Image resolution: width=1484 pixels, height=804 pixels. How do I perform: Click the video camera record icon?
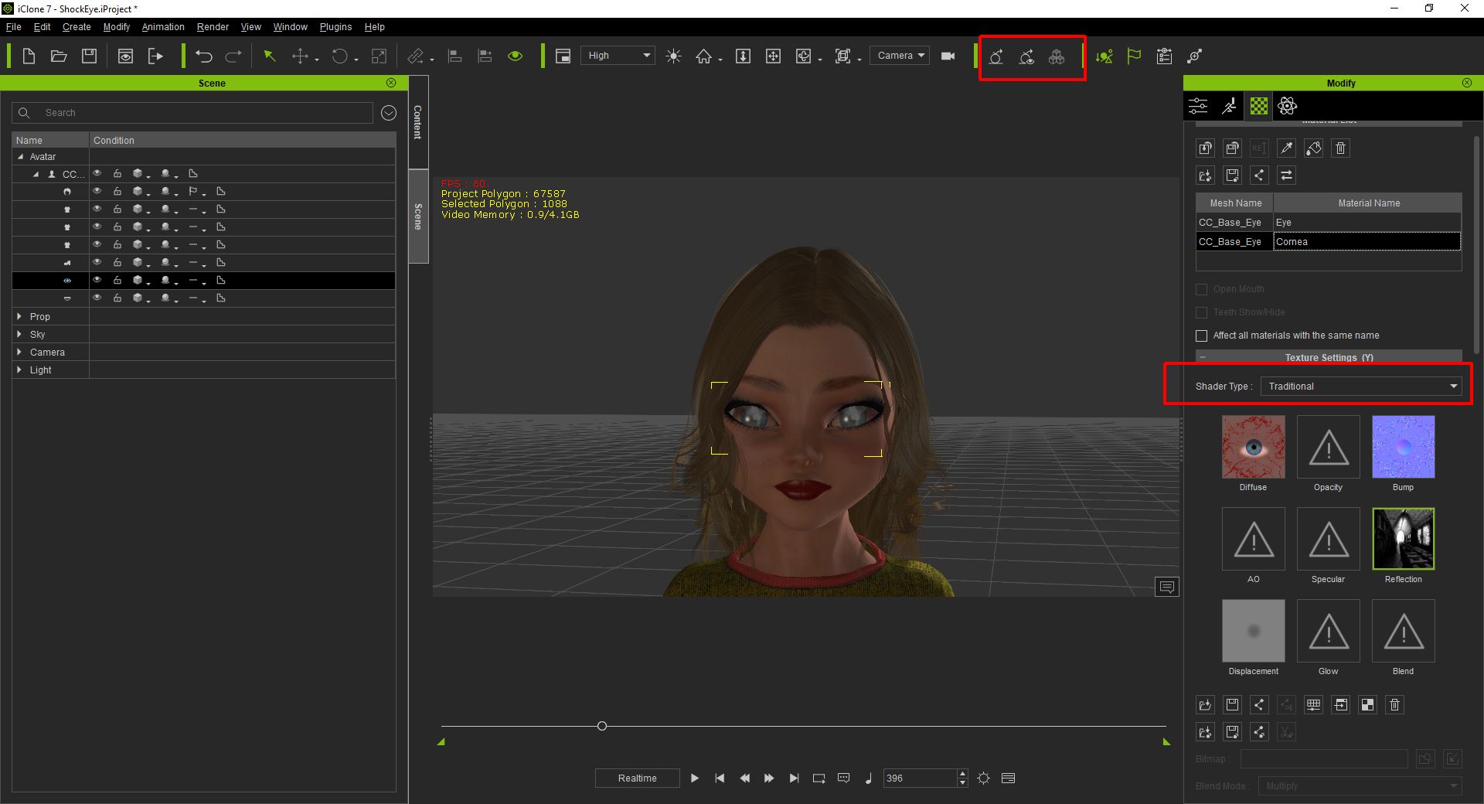click(948, 56)
